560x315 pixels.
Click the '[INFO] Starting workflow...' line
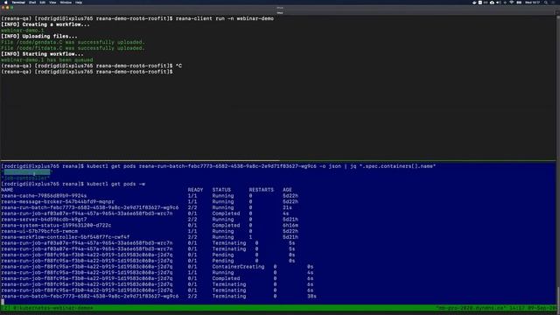point(42,54)
